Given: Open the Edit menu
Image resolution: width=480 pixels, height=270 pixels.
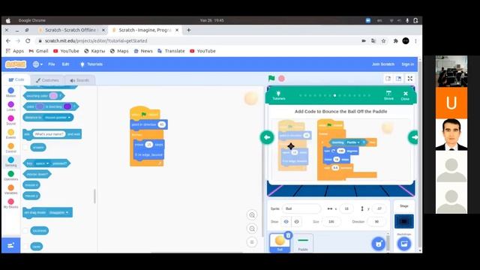Looking at the screenshot, I should pos(65,64).
